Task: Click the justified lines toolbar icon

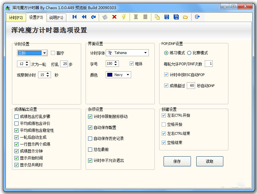Action: (x=145, y=17)
